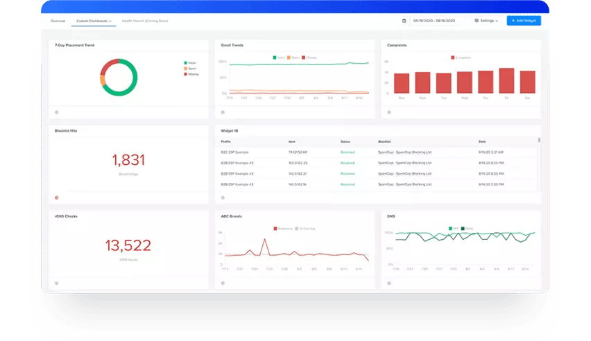
Task: Open gear settings of Widget 18 table
Action: click(x=223, y=198)
